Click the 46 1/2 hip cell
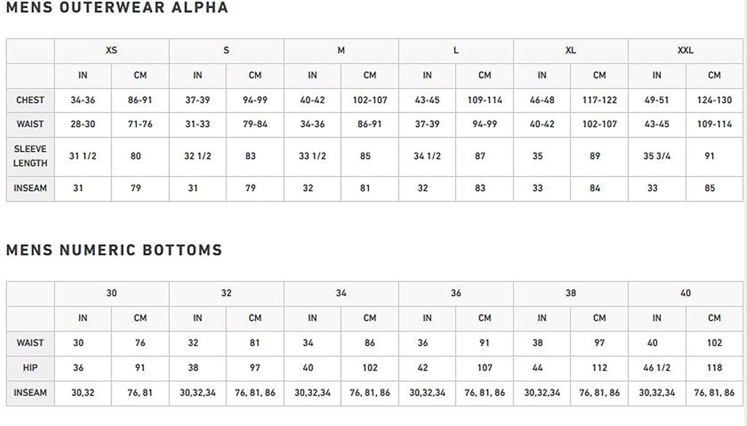This screenshot has height=426, width=747. tap(657, 368)
